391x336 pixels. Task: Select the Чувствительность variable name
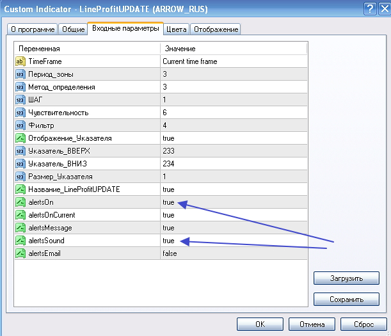(x=58, y=113)
